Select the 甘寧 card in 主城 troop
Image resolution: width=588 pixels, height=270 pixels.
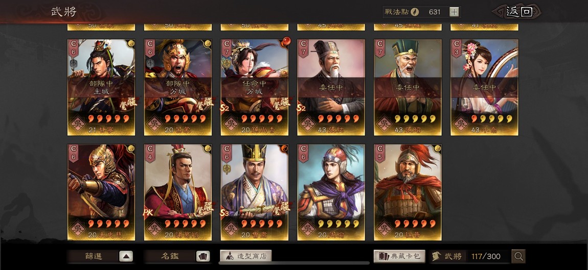pos(101,87)
